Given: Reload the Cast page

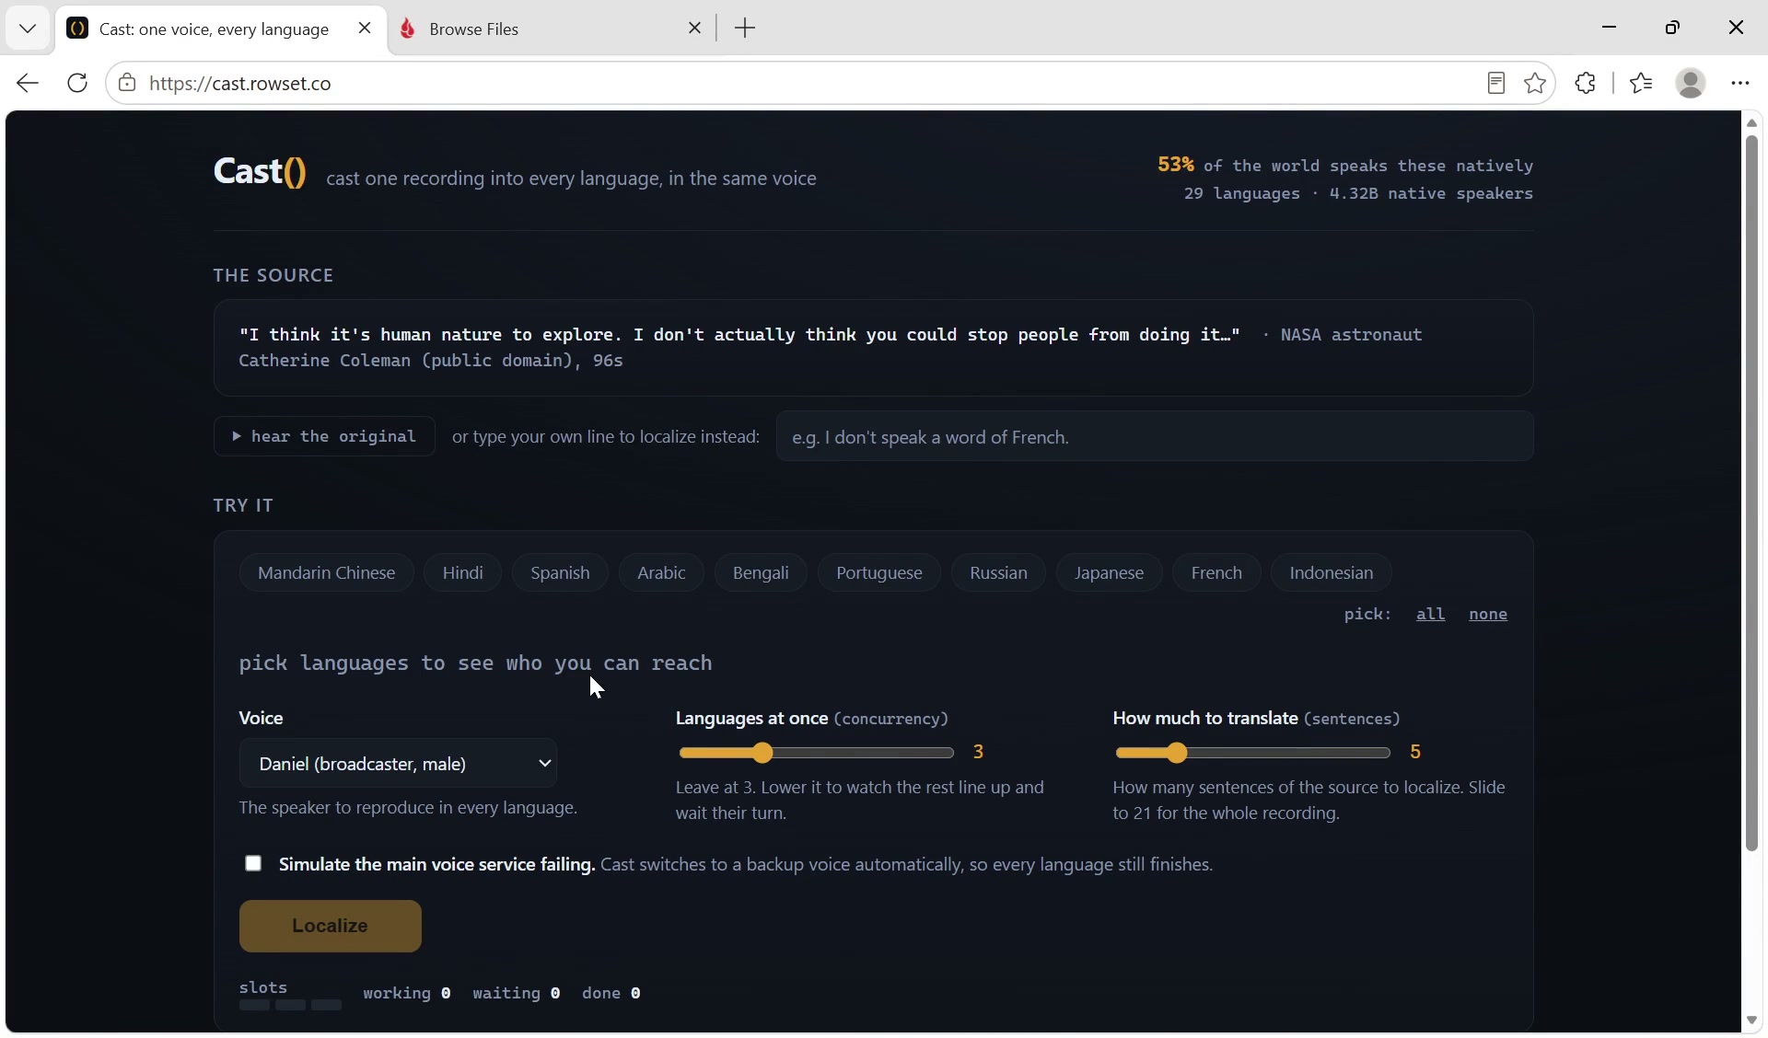Looking at the screenshot, I should [78, 84].
